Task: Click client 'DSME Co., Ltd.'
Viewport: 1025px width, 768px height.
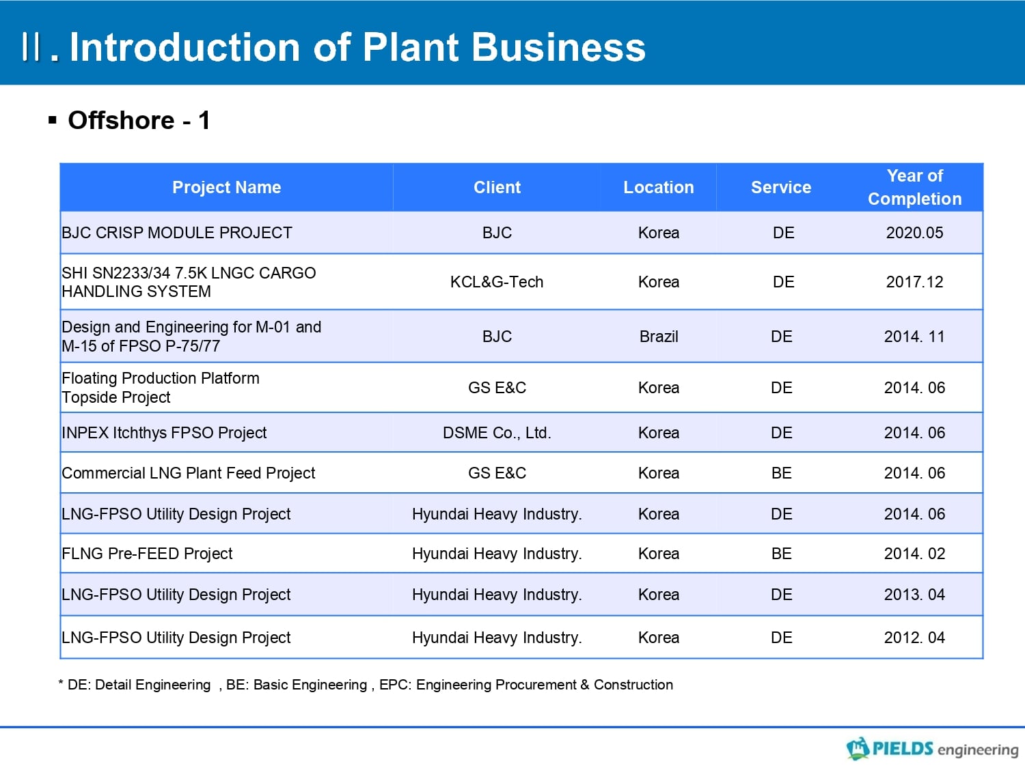Action: point(497,433)
